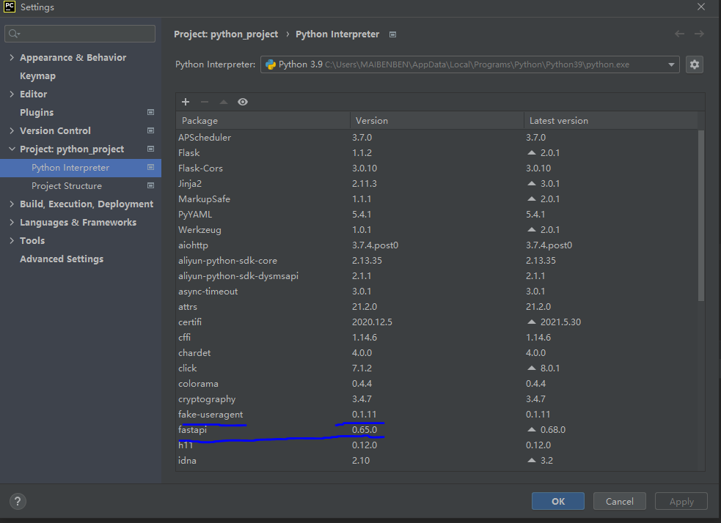
Task: Select the h11 package row
Action: (x=437, y=445)
